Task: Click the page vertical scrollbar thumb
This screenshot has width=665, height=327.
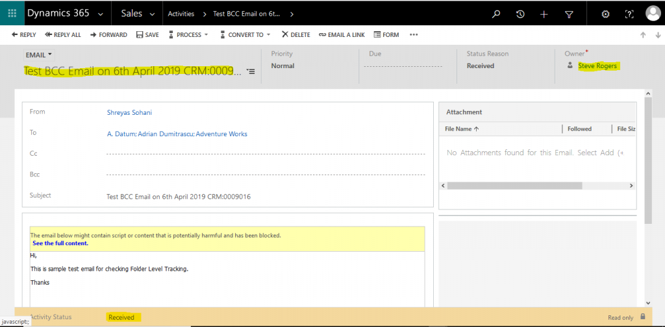Action: point(647,160)
